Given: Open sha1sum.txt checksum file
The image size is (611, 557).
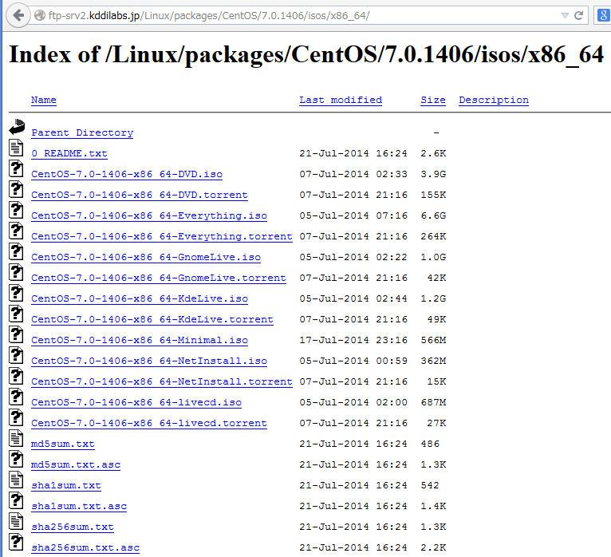Looking at the screenshot, I should click(x=66, y=485).
